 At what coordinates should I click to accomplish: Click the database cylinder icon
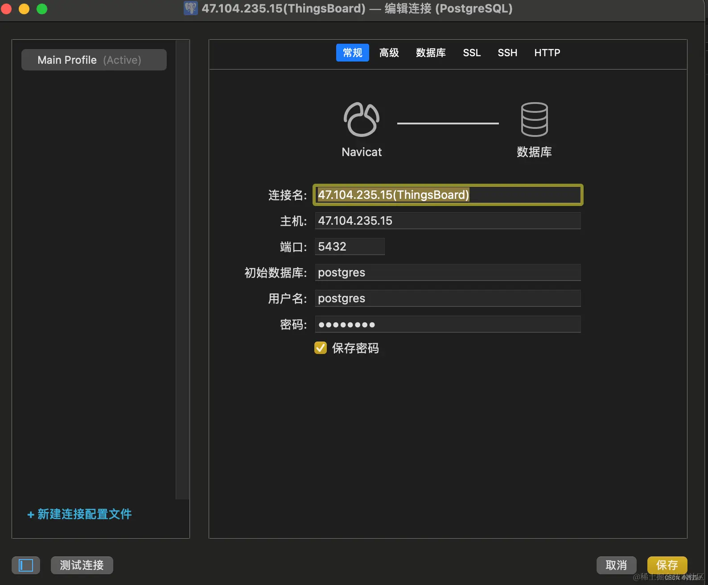click(534, 119)
